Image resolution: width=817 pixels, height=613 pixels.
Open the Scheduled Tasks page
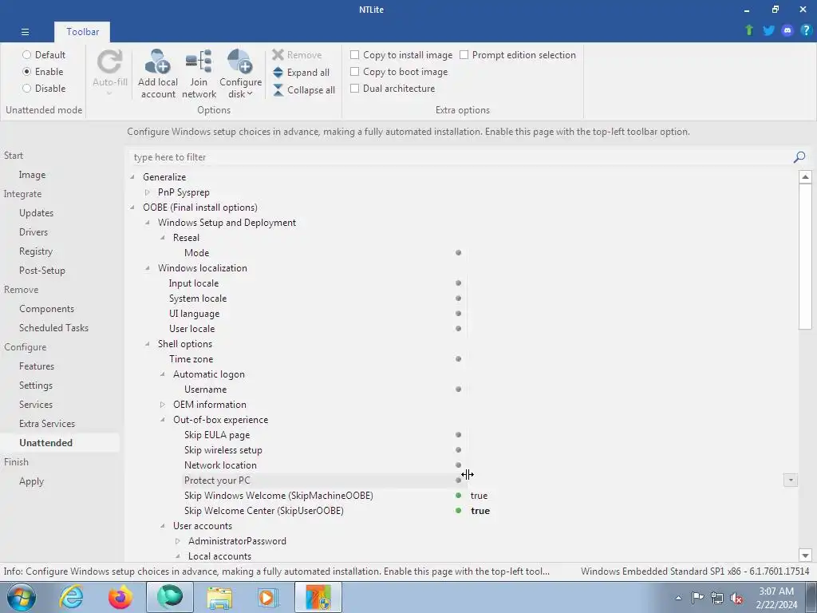[53, 328]
